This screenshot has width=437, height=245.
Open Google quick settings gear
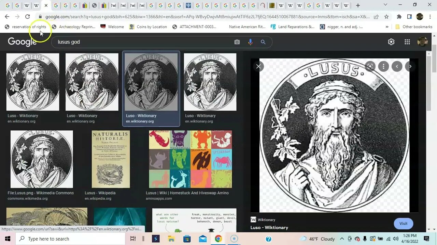tap(391, 42)
